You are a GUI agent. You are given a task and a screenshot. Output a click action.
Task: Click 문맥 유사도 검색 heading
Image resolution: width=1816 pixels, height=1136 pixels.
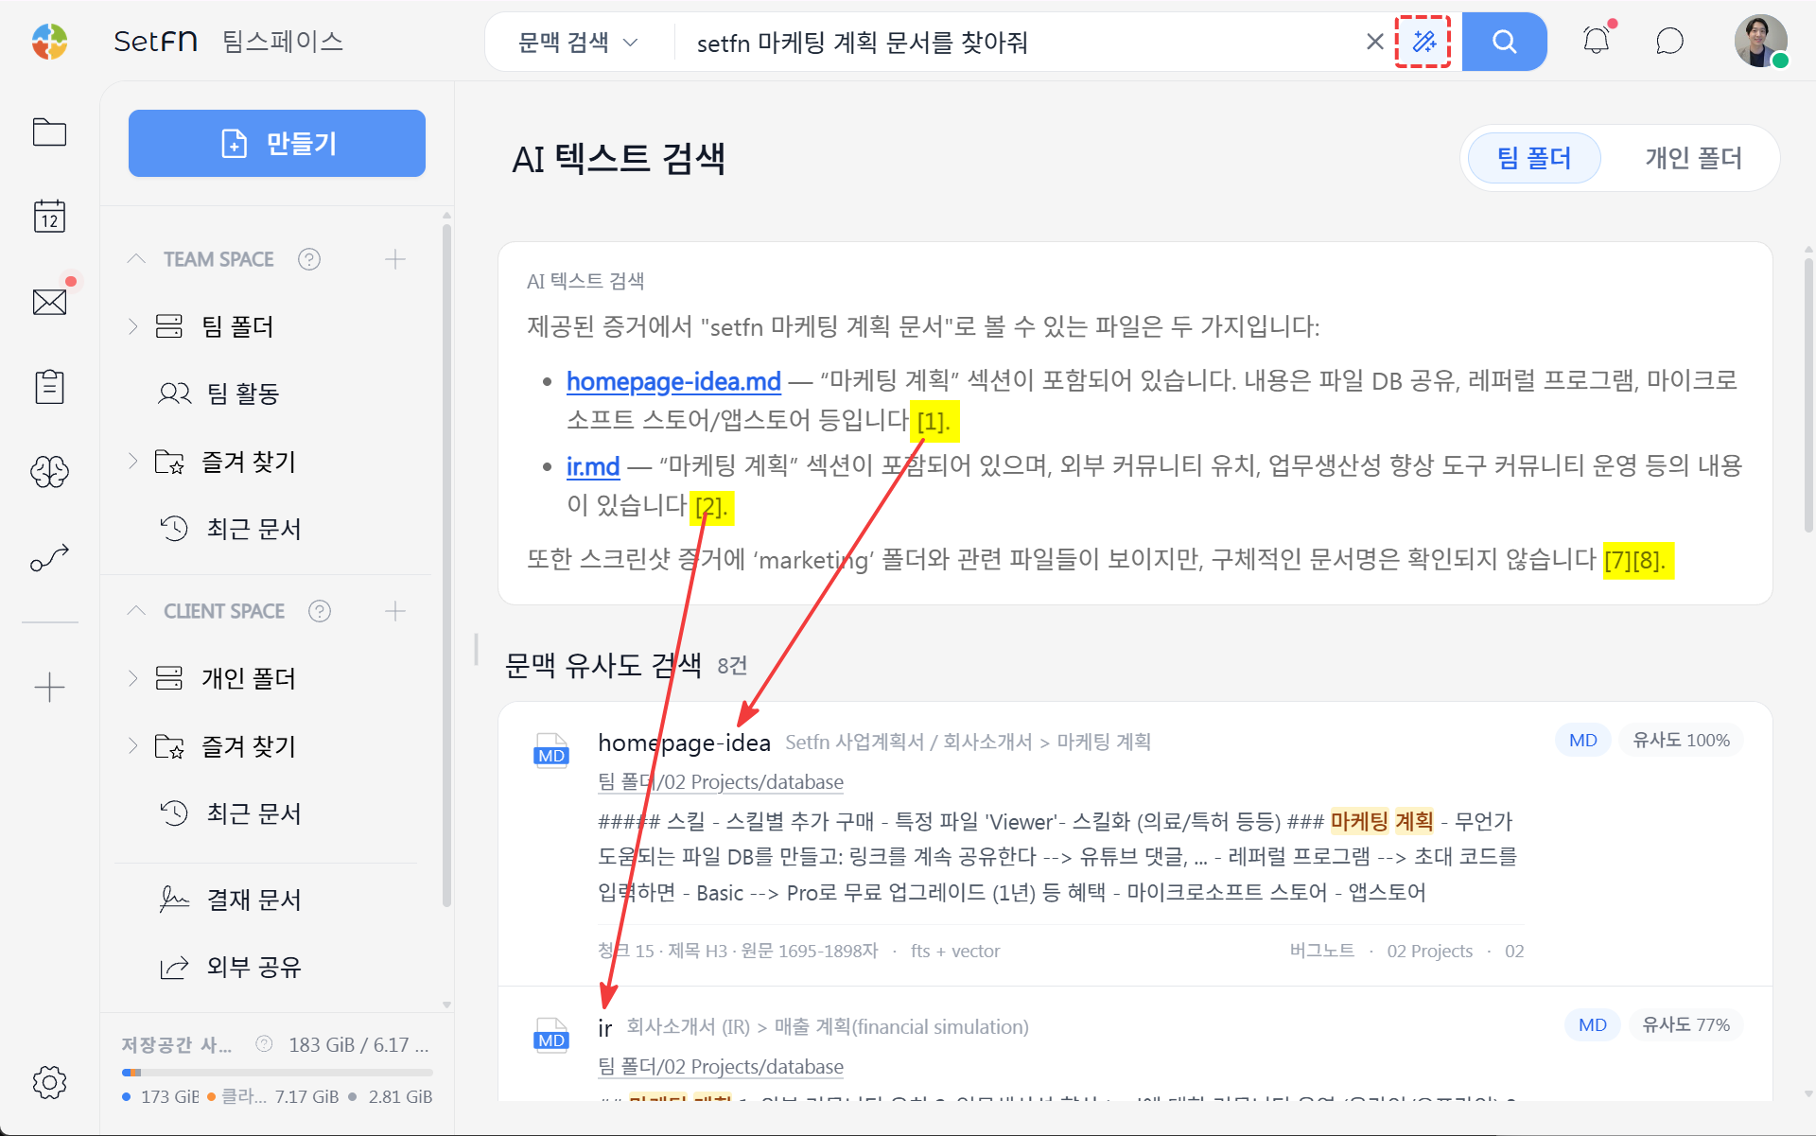pyautogui.click(x=603, y=666)
